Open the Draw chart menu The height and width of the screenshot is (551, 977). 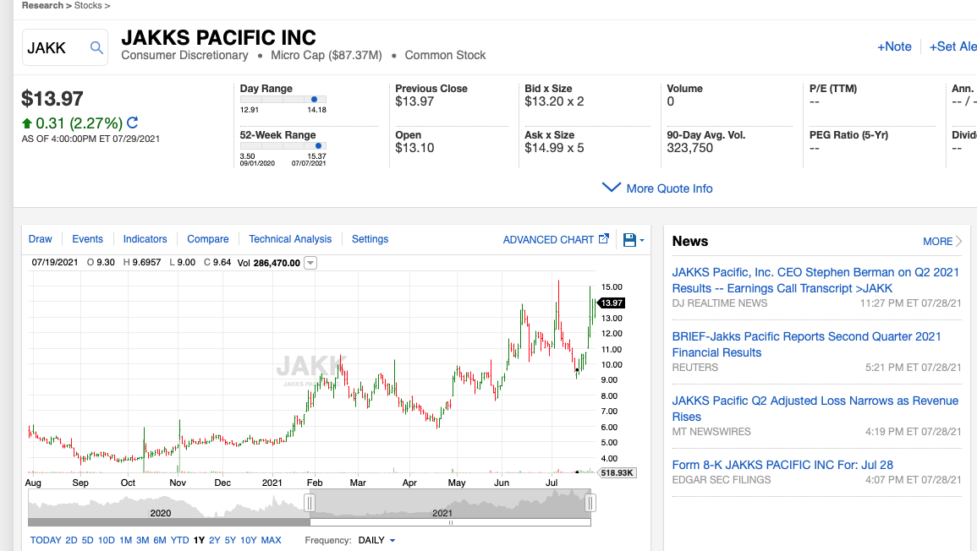(x=41, y=239)
